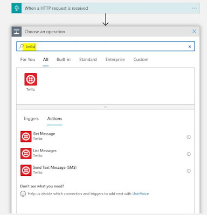Select 'When a HTTP request is received' step
This screenshot has height=215, width=207.
coord(106,8)
